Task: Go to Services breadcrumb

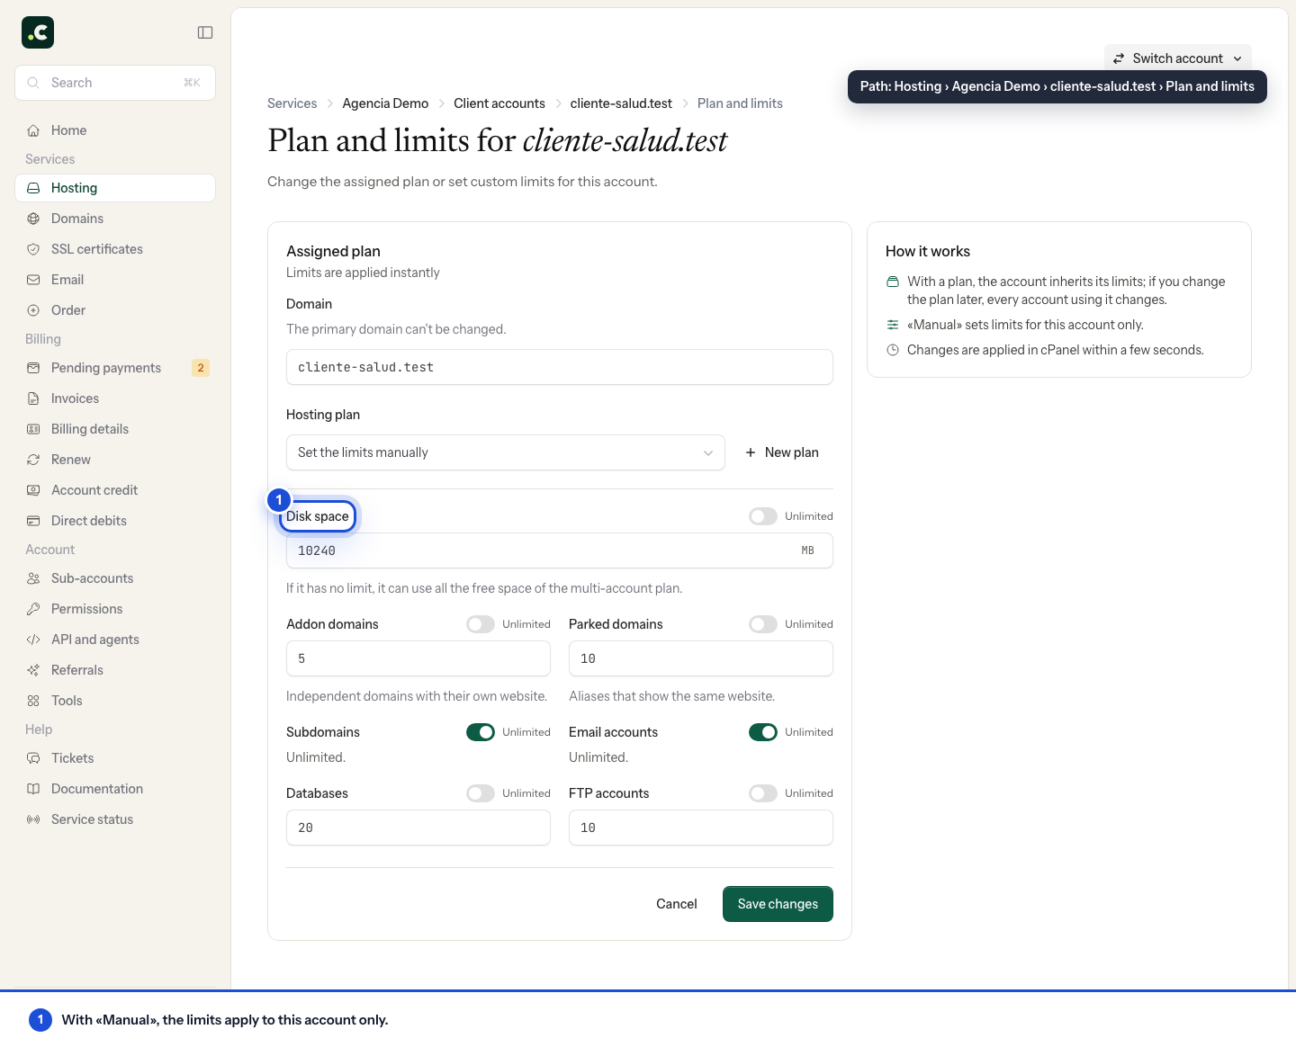Action: click(x=292, y=103)
